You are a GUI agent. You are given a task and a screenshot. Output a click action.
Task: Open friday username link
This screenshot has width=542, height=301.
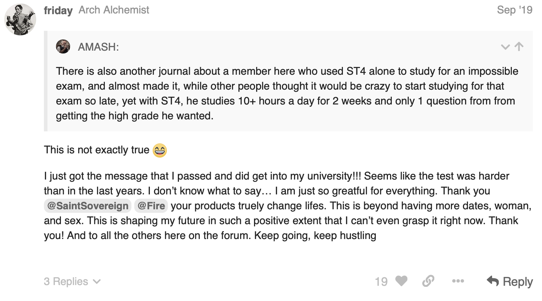click(x=58, y=11)
